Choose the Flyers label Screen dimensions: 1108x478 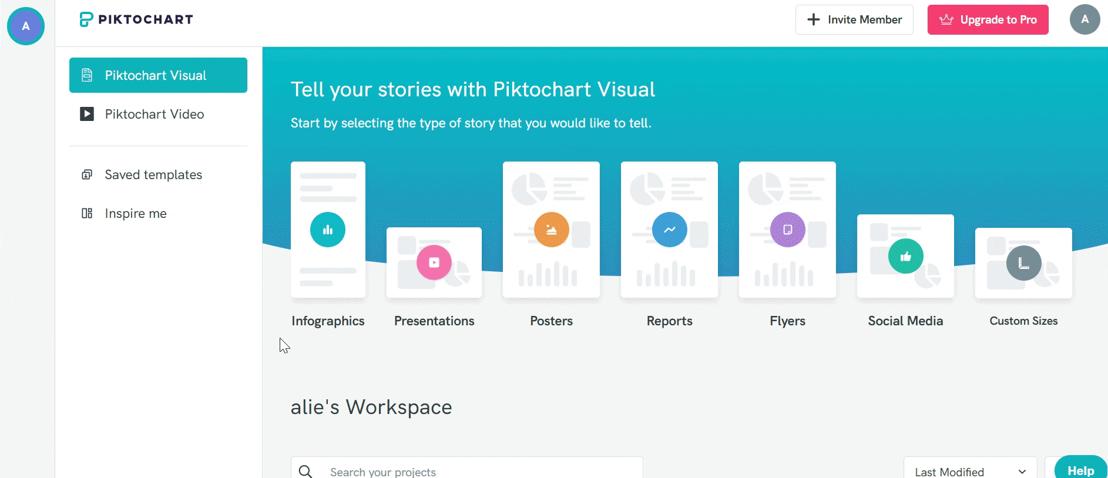[787, 321]
